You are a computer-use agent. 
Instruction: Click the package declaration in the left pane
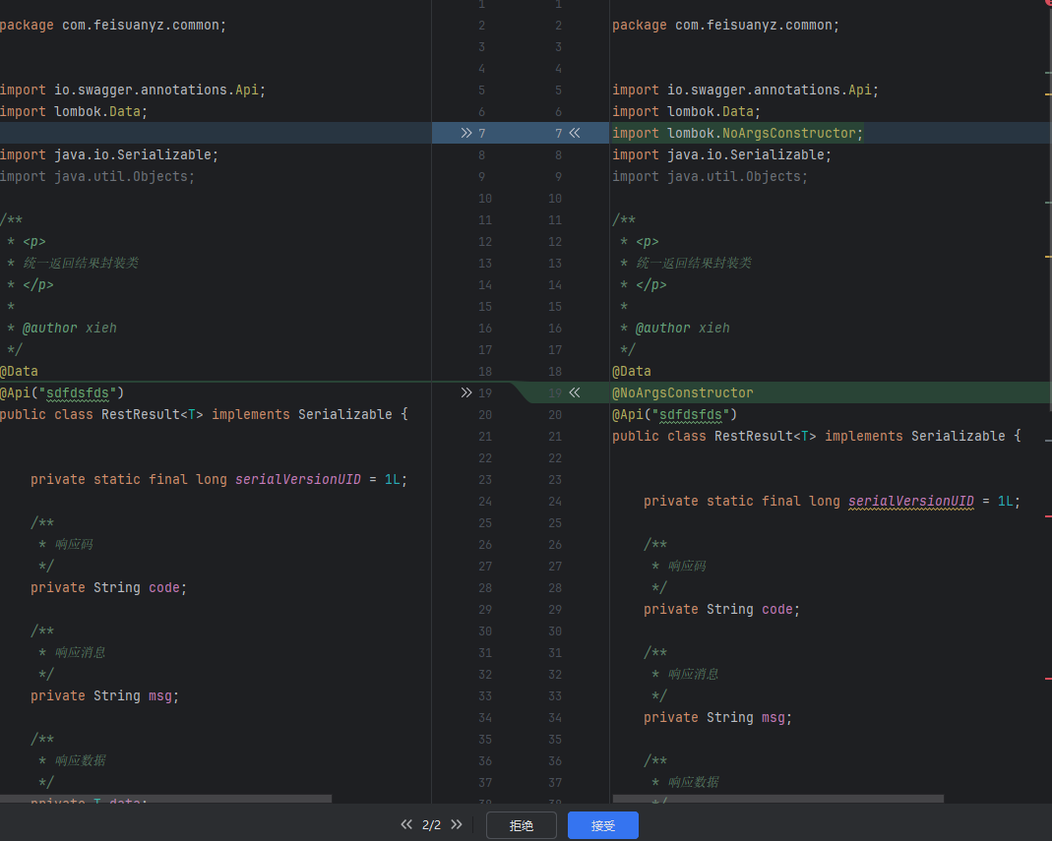click(x=113, y=25)
